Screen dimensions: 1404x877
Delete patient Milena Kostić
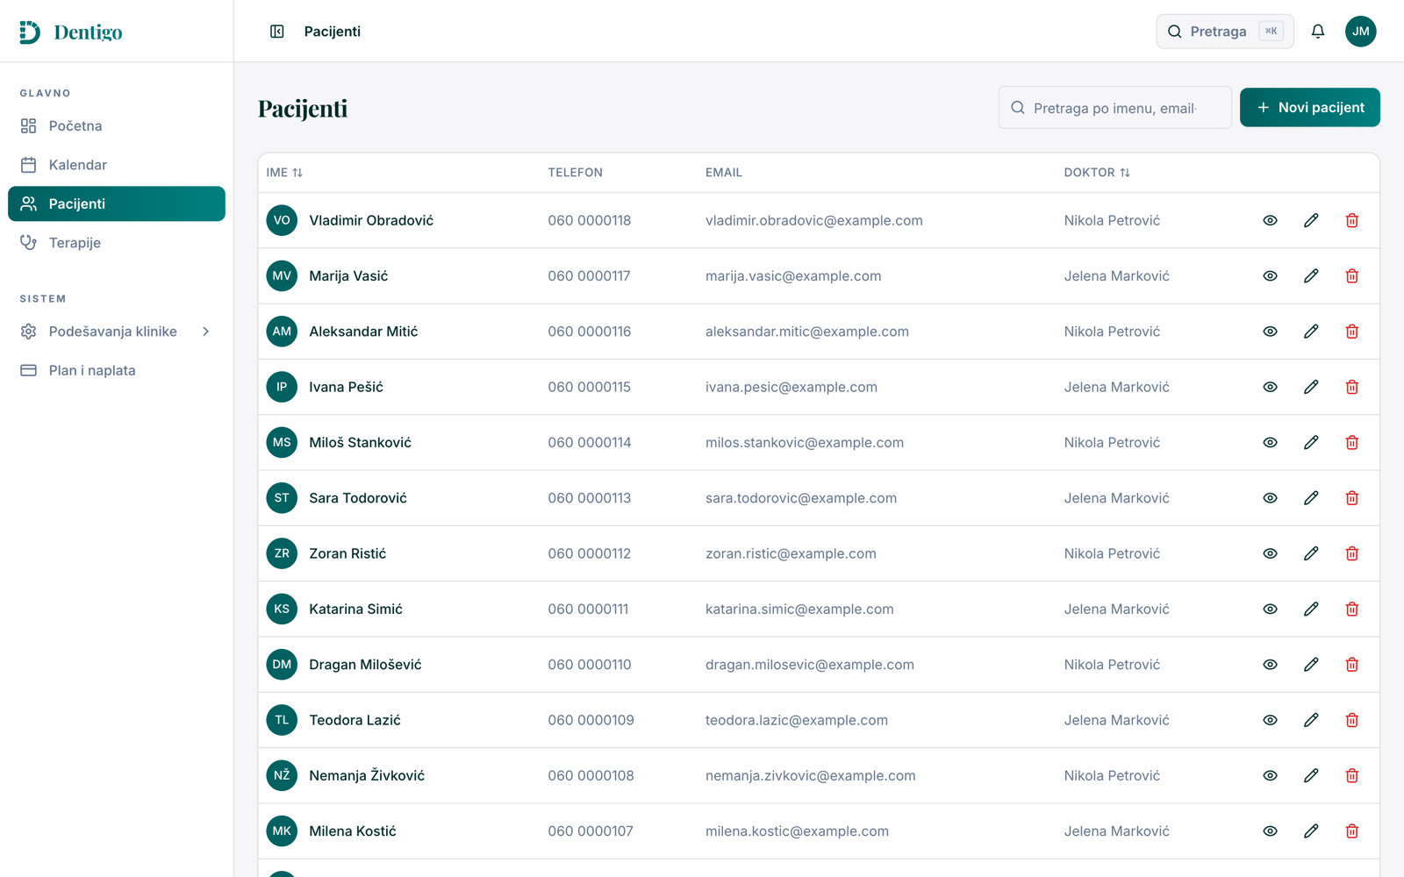pyautogui.click(x=1352, y=831)
